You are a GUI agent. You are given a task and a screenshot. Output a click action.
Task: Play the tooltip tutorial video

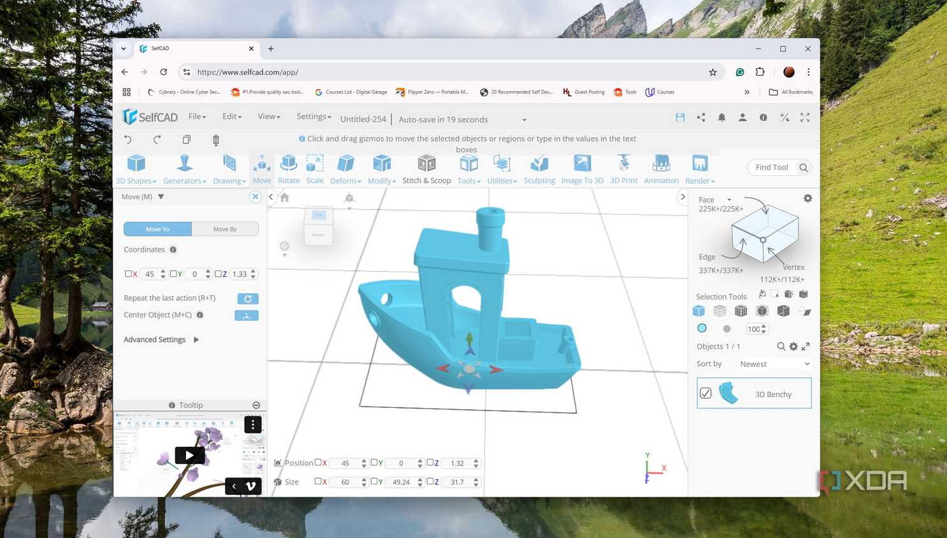tap(189, 455)
